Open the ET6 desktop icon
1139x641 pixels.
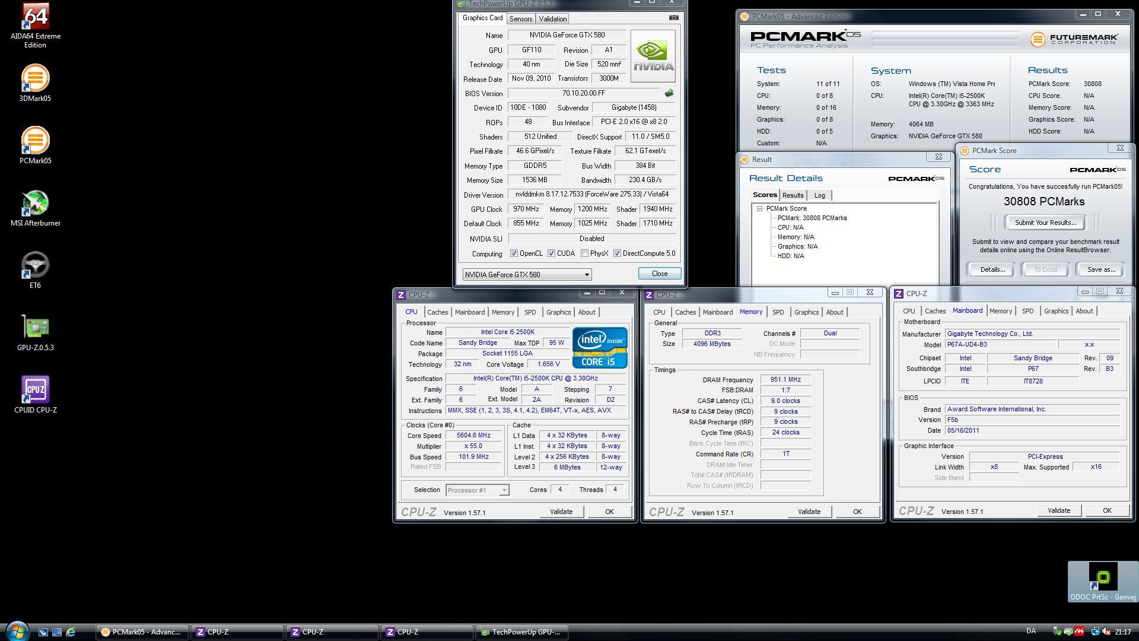35,270
